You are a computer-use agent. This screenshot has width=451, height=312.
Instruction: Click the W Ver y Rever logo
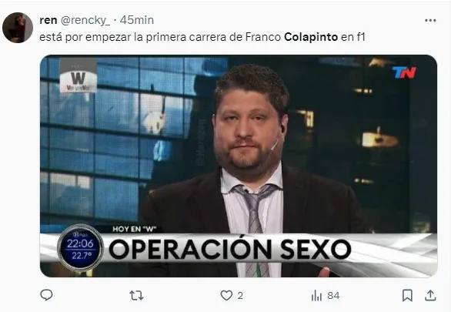coord(79,79)
